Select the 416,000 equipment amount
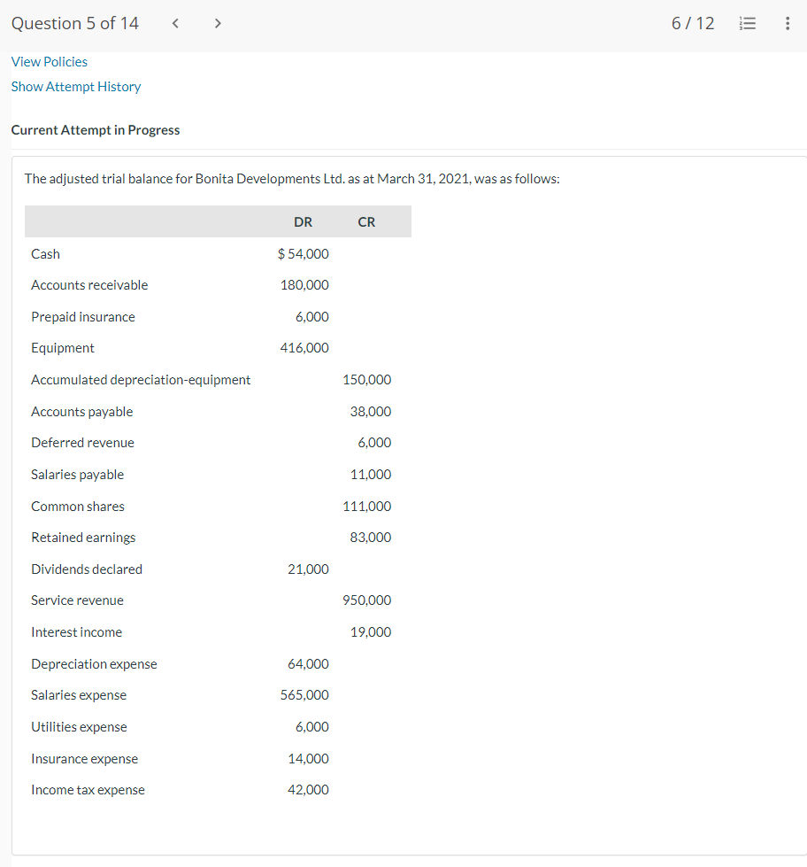The image size is (807, 867). 304,348
